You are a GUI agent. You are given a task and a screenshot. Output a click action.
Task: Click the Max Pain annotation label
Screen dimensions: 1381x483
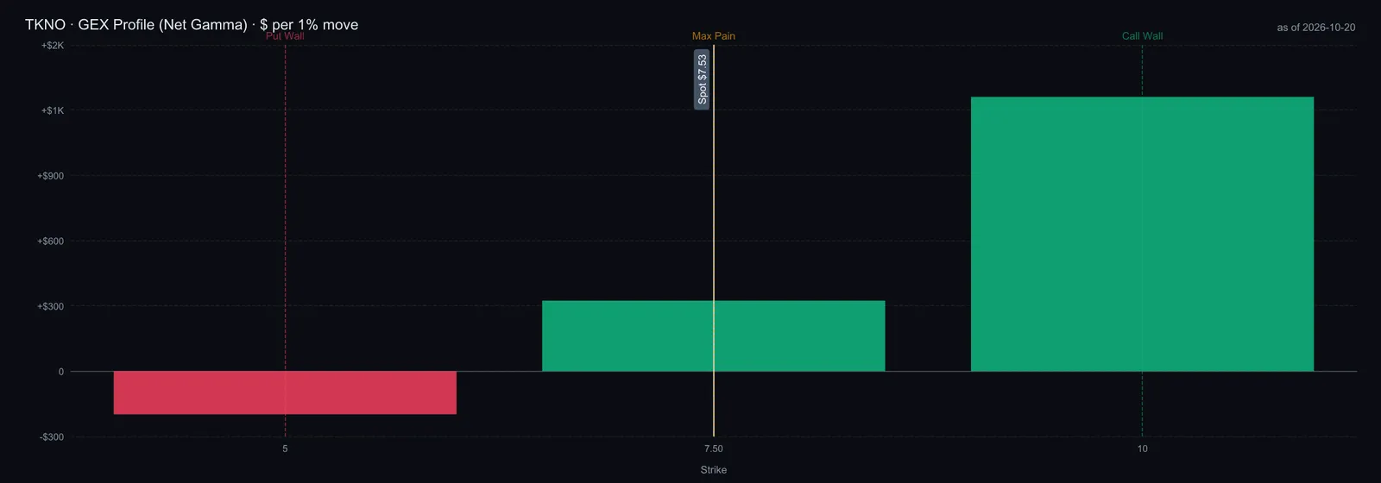coord(714,36)
